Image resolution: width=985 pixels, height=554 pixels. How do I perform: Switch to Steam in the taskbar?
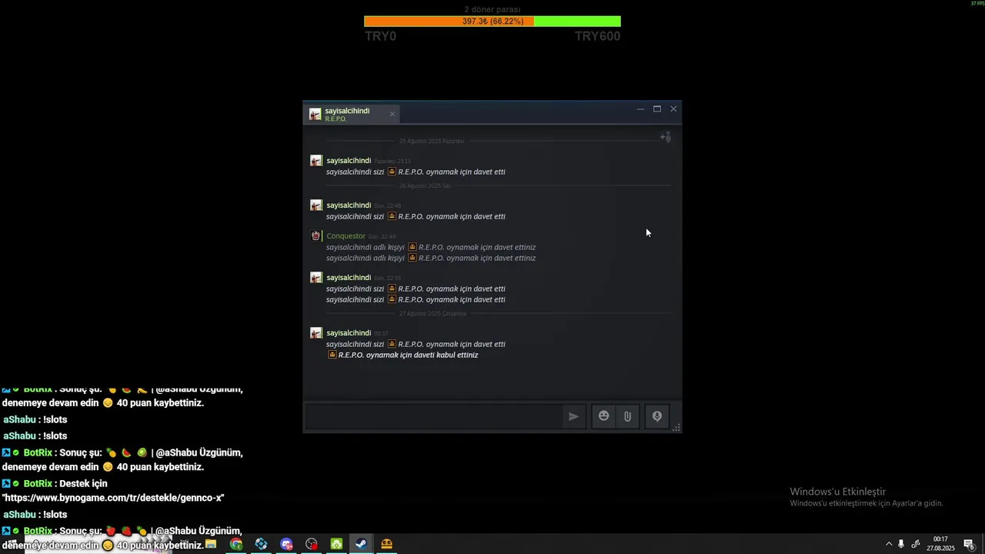[361, 544]
